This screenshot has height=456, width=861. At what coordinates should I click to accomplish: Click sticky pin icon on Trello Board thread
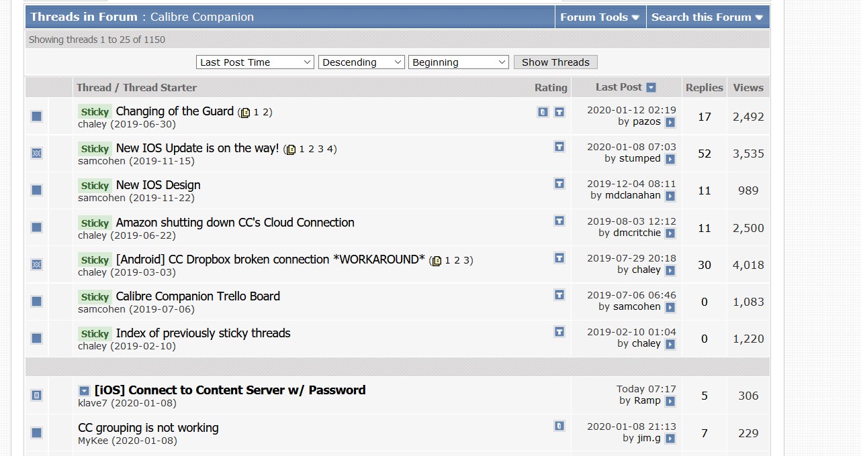[x=559, y=294]
